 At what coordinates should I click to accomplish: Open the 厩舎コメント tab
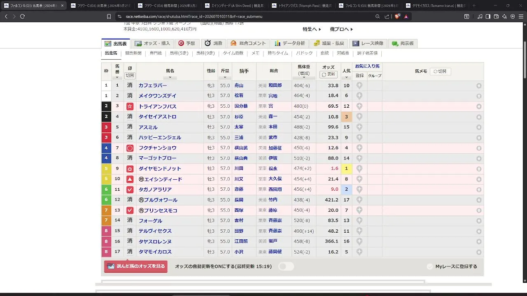[248, 43]
